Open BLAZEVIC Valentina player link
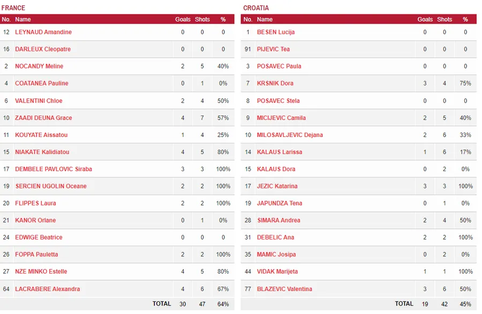 pos(284,289)
